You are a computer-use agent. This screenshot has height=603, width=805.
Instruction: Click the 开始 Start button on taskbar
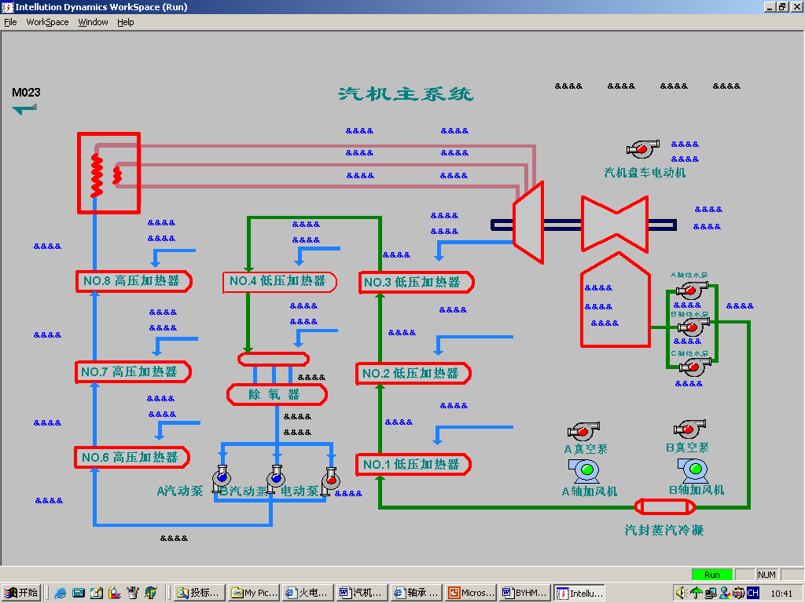21,593
